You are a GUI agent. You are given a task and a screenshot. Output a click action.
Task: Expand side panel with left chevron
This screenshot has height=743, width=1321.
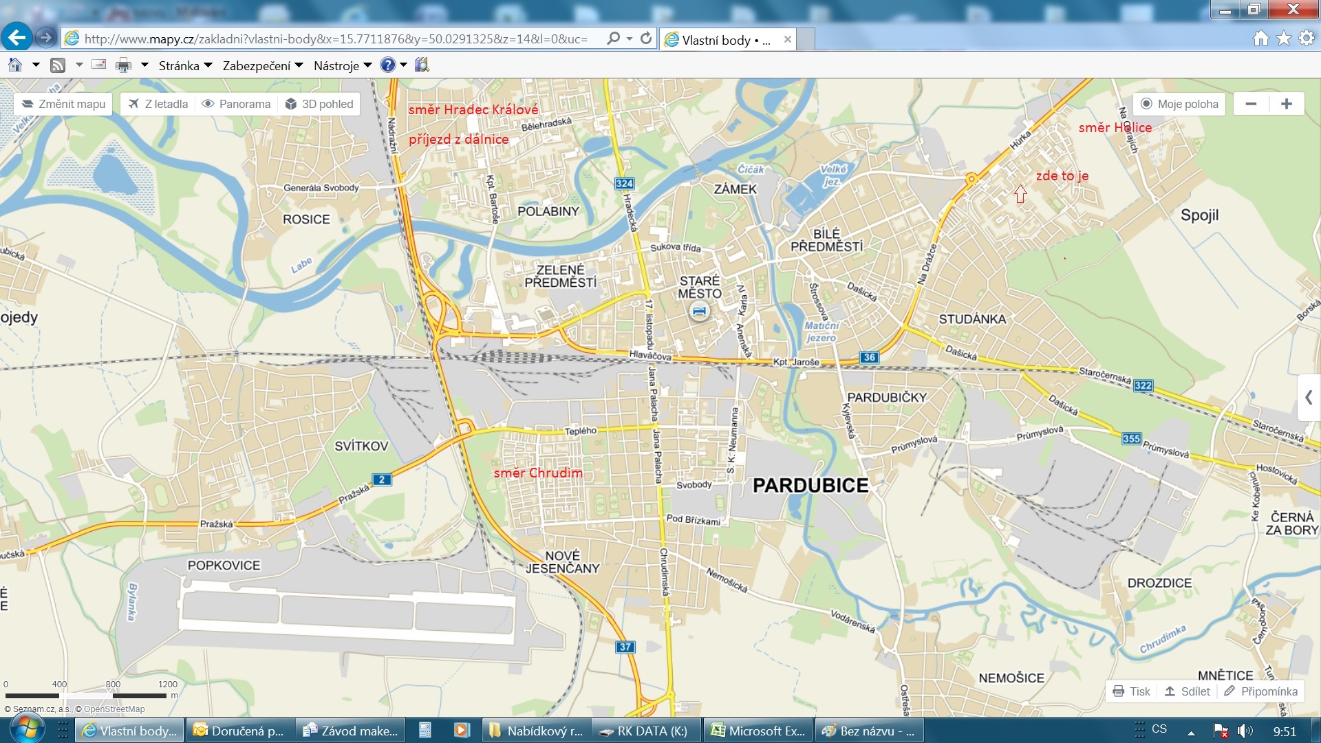click(x=1309, y=398)
